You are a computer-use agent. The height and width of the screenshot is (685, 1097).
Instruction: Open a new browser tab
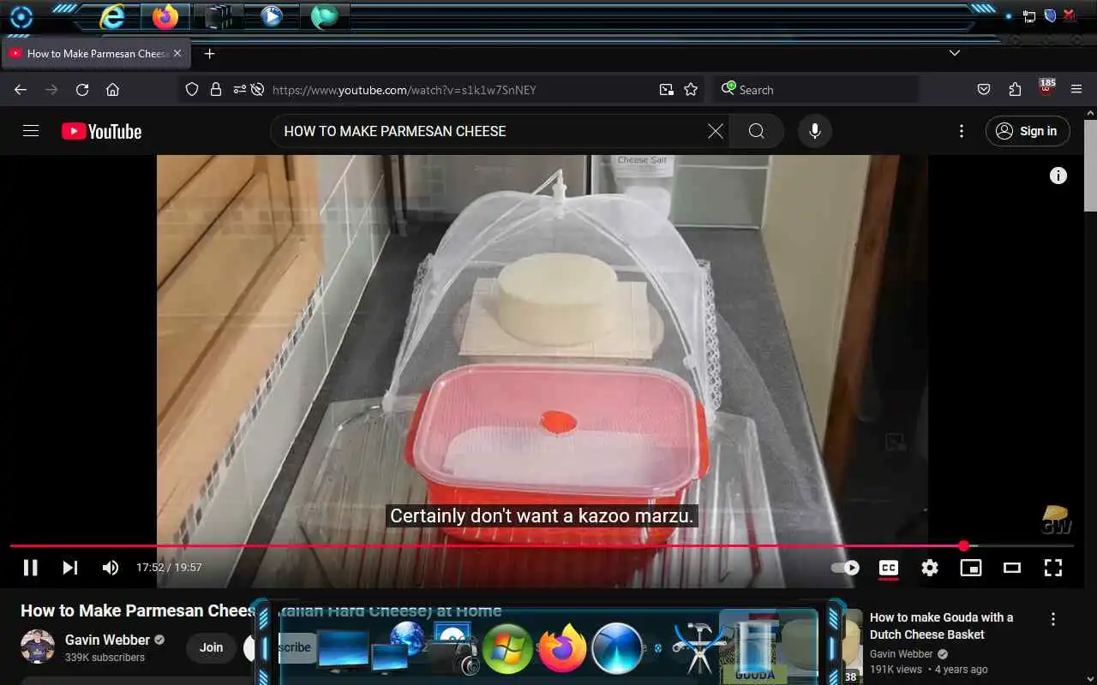[x=209, y=53]
